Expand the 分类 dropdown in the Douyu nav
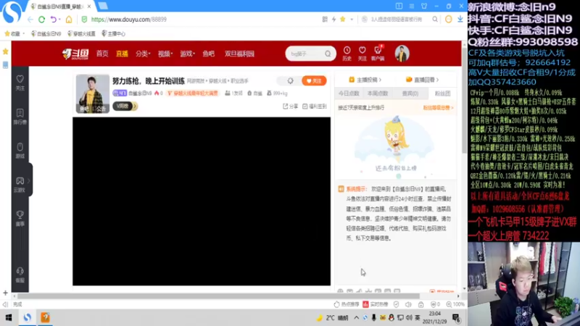The image size is (580, 326). (x=143, y=54)
